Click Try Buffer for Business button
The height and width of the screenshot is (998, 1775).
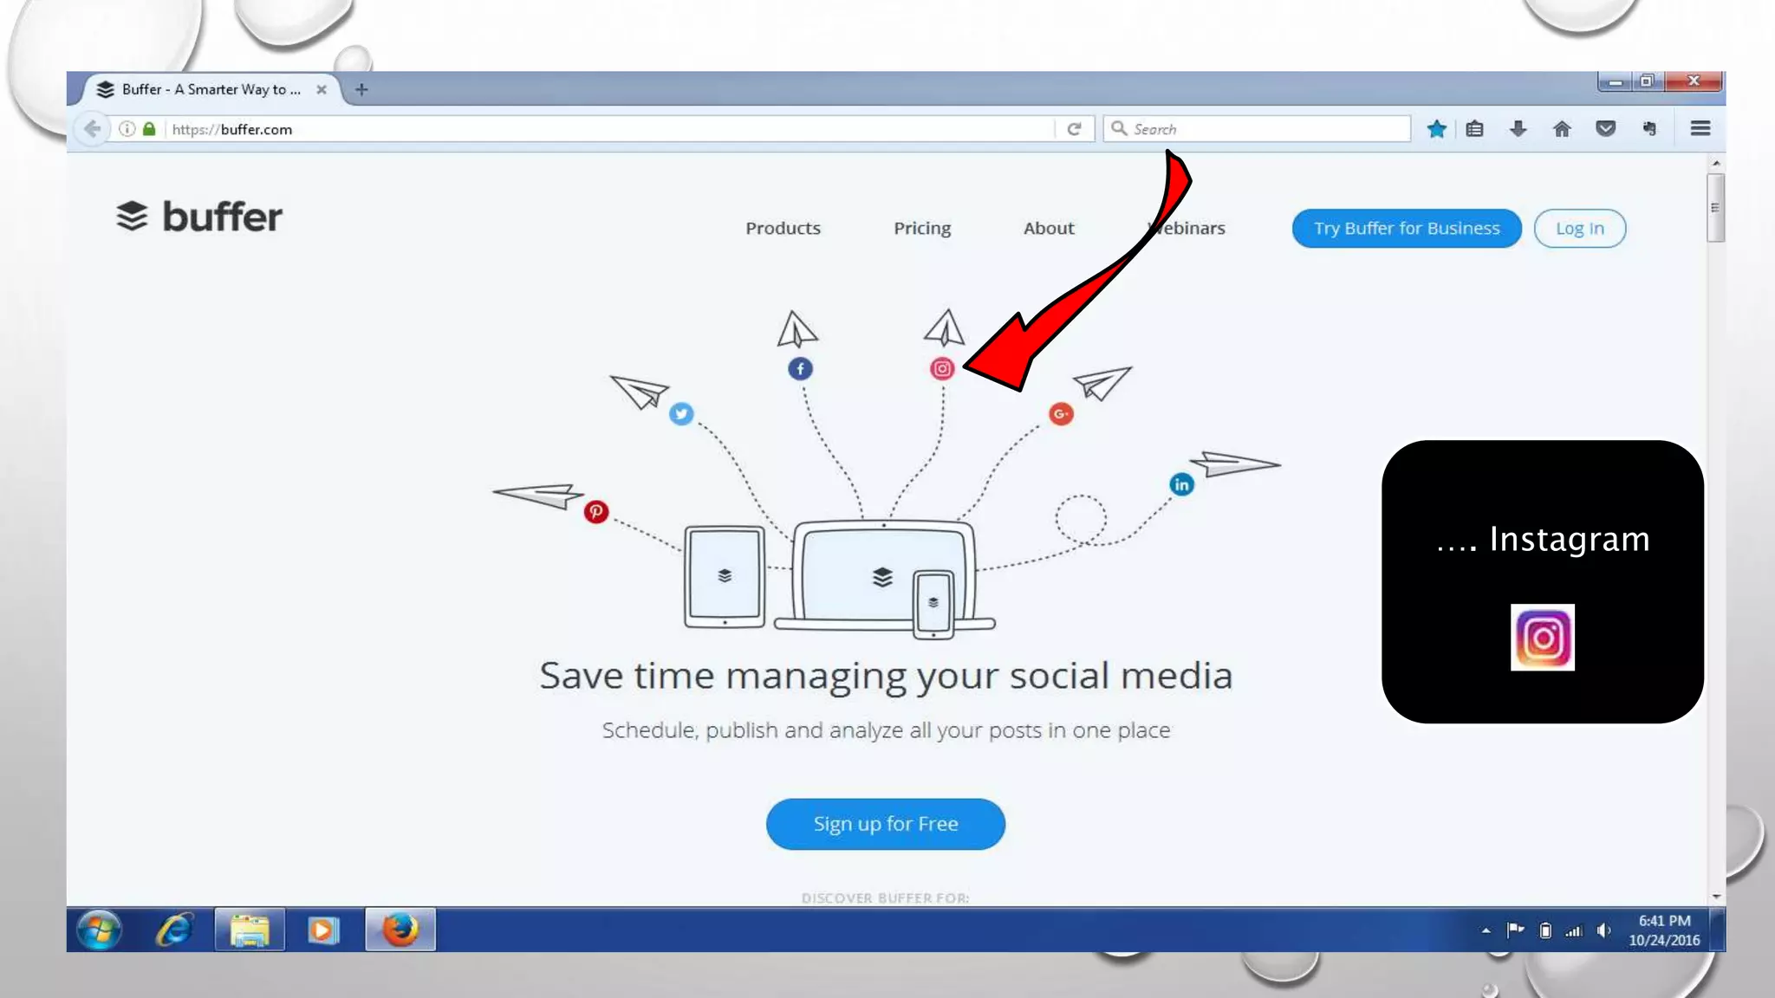tap(1406, 229)
